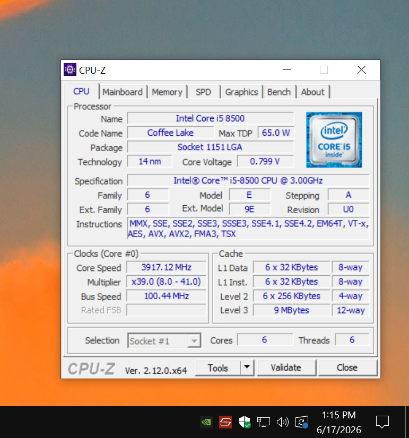Click the Ext. Model 9E value

coord(249,209)
